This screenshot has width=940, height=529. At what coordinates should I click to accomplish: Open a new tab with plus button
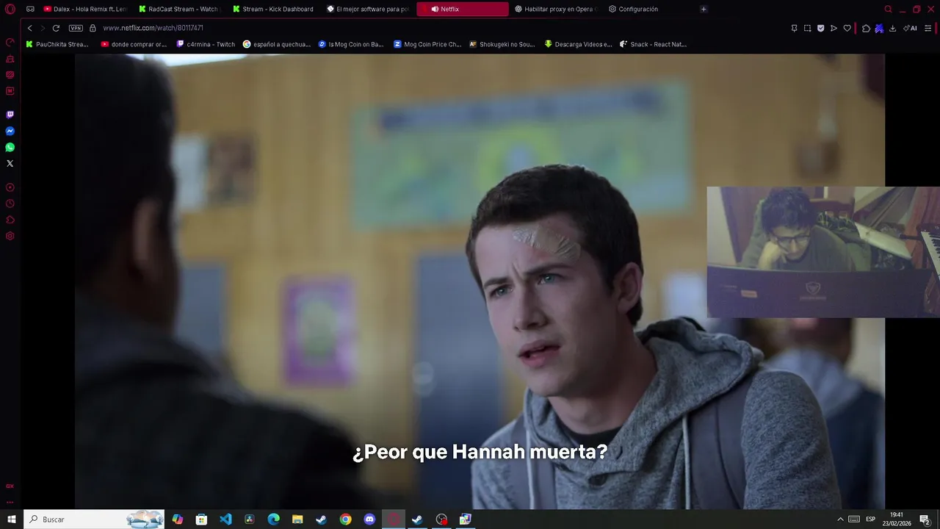pyautogui.click(x=703, y=10)
